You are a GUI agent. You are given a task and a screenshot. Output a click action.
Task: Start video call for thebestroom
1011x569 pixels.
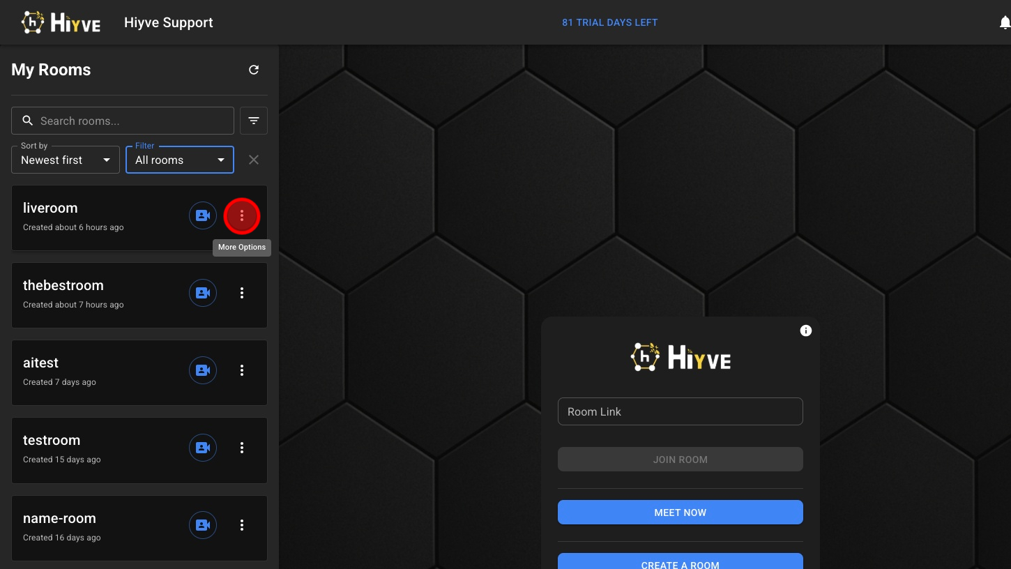coord(203,293)
